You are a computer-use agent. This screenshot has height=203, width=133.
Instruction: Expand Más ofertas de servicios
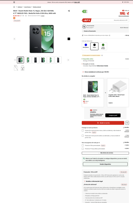click(105, 153)
